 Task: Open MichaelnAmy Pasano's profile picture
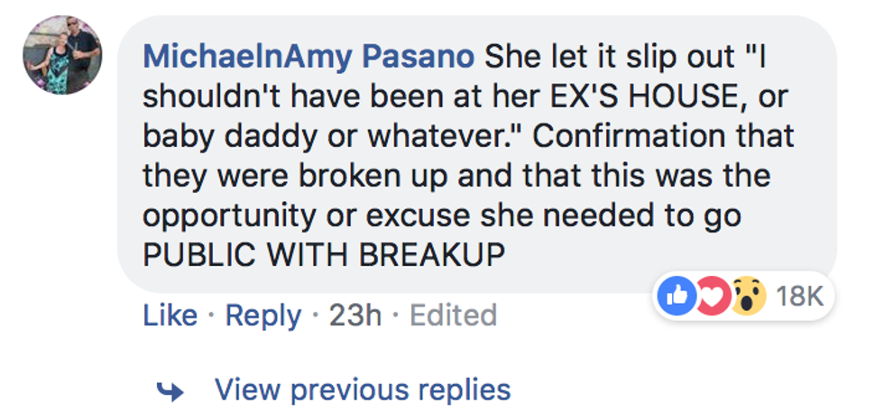point(62,56)
